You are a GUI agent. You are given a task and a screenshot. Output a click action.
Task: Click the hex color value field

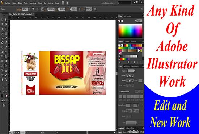pos(139,21)
